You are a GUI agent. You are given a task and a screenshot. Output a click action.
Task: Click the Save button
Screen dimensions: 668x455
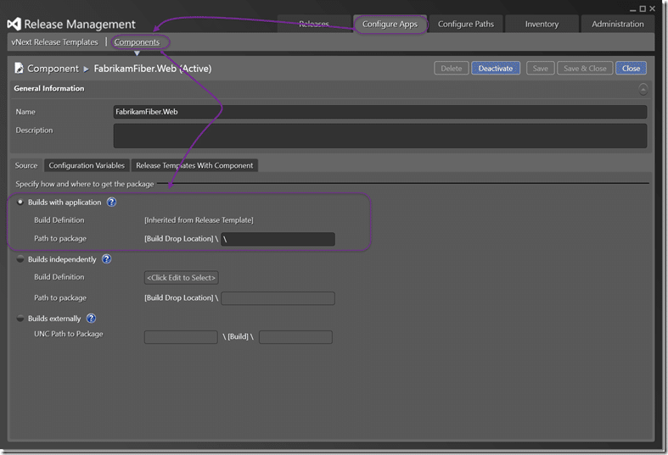[x=540, y=69]
